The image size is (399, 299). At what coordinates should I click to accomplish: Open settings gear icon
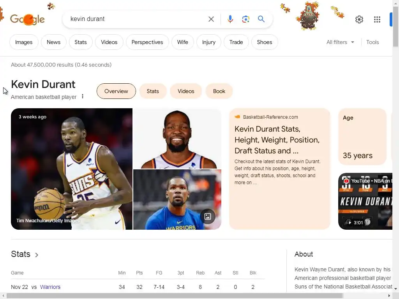(x=359, y=19)
